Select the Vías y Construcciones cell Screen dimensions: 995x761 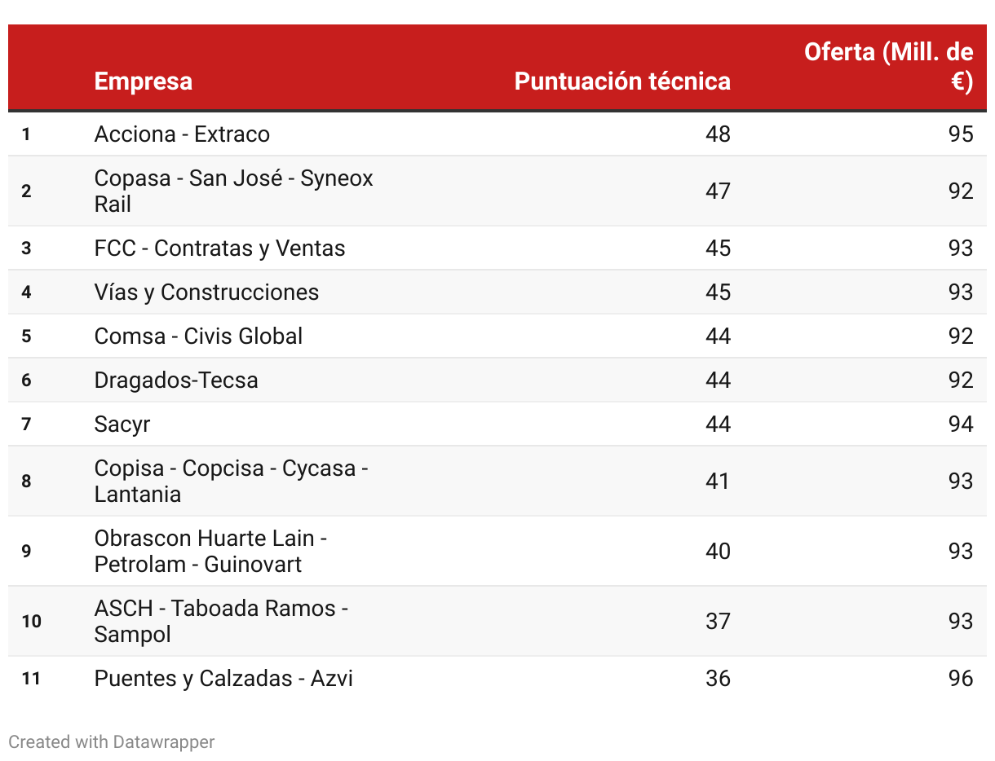point(206,293)
